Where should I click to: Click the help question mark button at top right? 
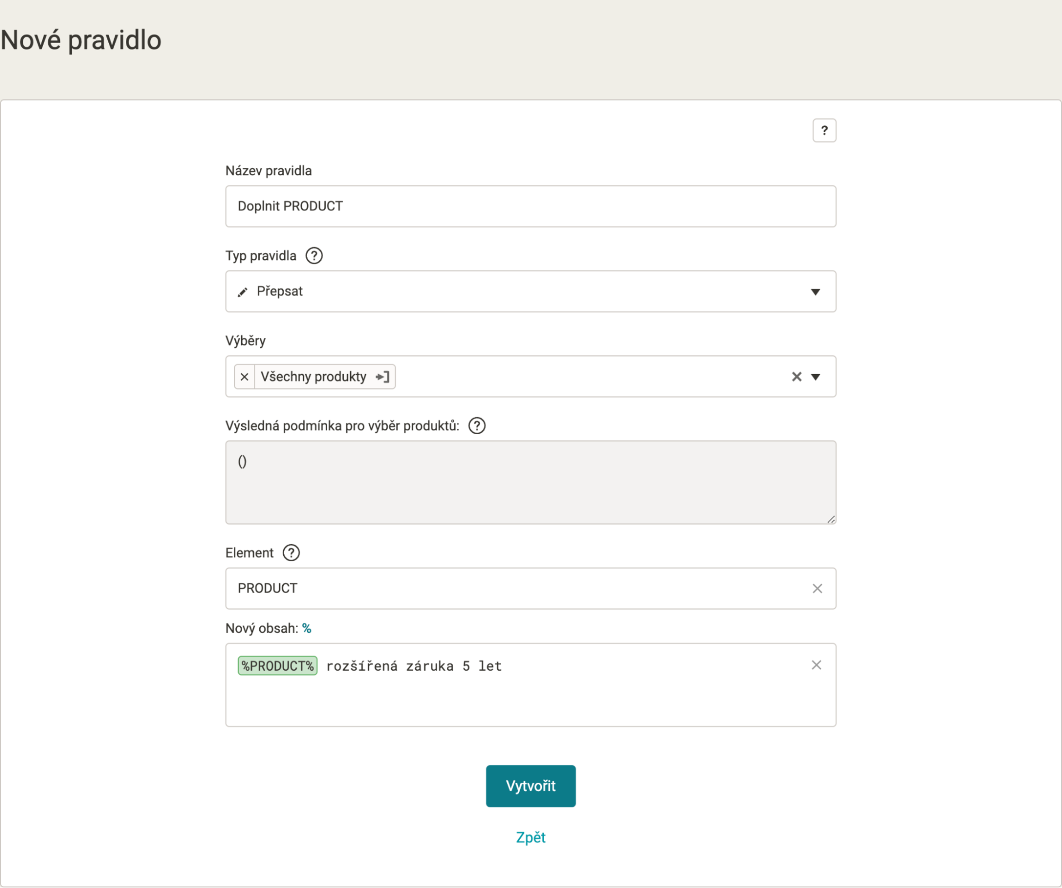[824, 130]
